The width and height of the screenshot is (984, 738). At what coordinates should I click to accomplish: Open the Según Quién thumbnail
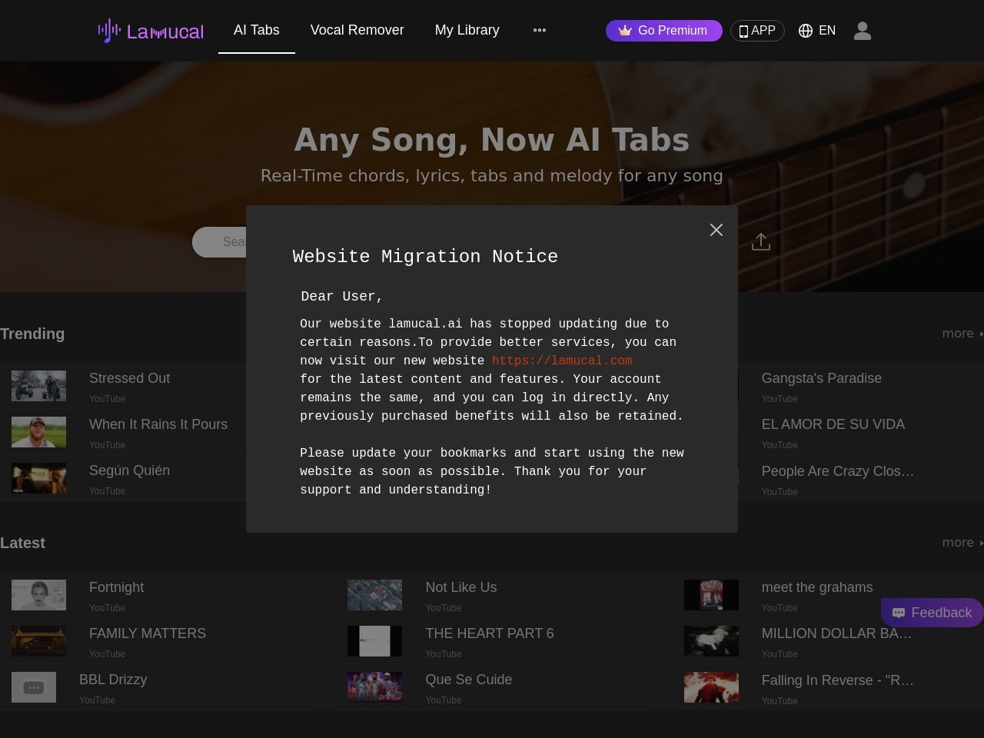(x=38, y=478)
